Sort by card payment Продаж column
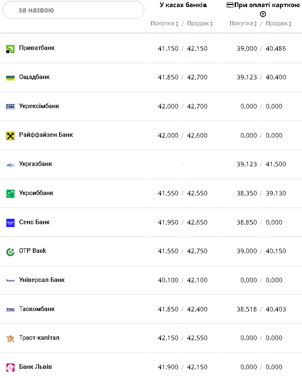The height and width of the screenshot is (378, 302). click(279, 24)
